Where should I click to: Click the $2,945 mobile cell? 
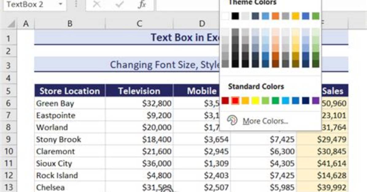[x=202, y=151]
